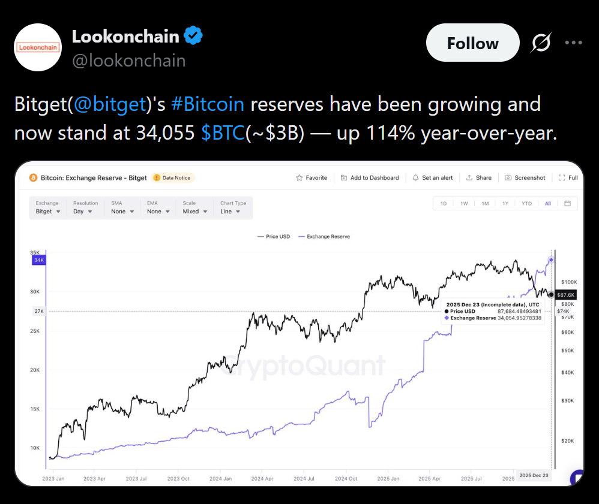Click the Grok slash-circle icon

pos(542,43)
